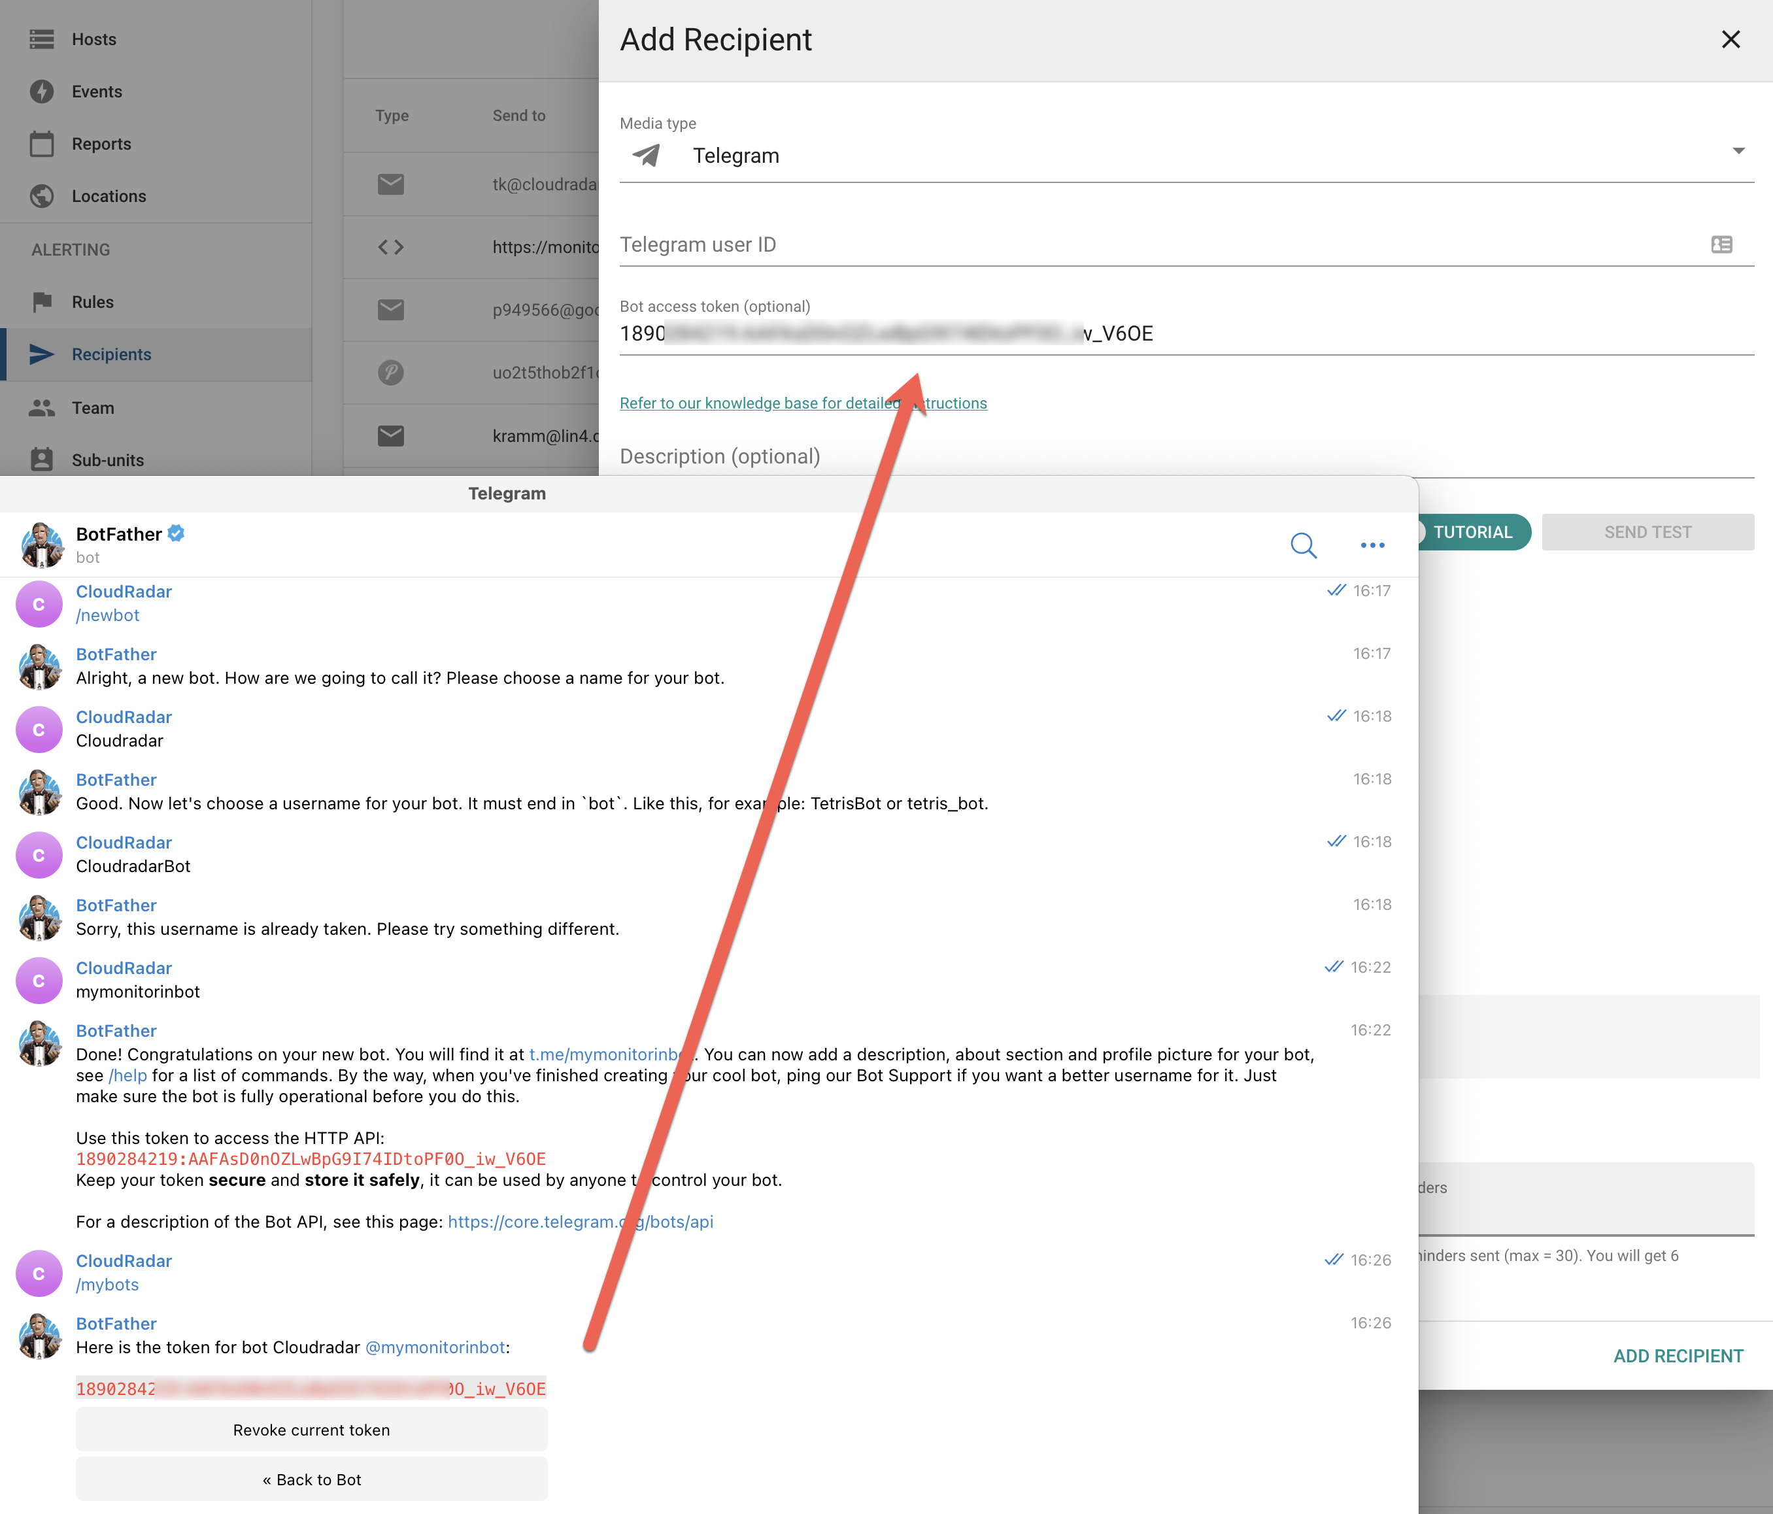
Task: Click the kramm@lin4 recipient cell
Action: click(545, 435)
